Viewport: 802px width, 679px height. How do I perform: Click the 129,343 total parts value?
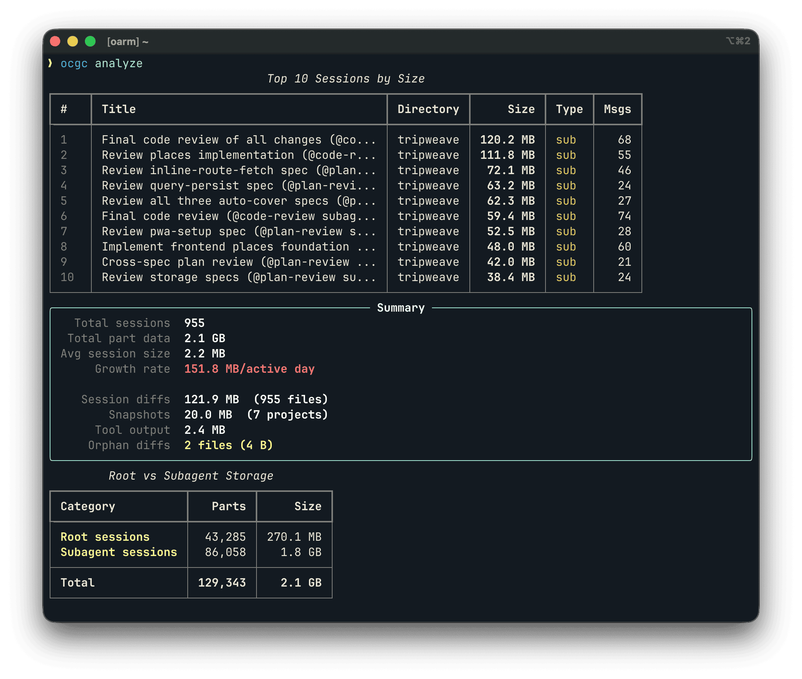[221, 583]
